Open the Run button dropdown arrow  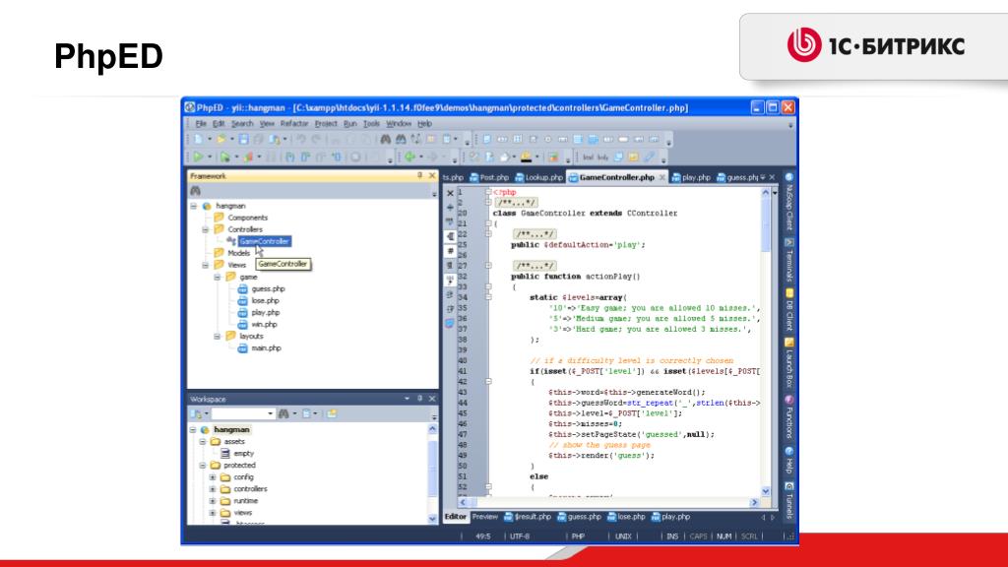point(210,157)
